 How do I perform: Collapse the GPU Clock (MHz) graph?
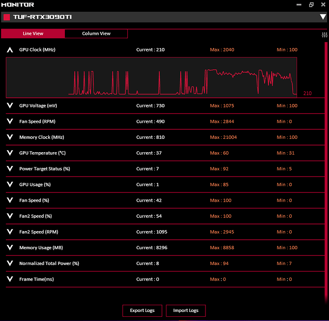tap(10, 49)
